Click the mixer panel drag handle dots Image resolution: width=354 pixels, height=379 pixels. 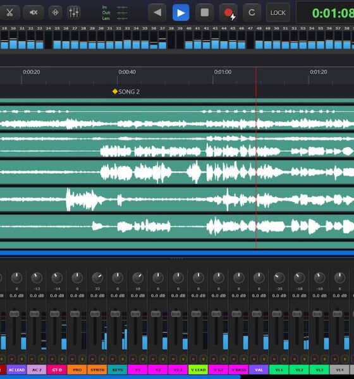click(x=177, y=258)
